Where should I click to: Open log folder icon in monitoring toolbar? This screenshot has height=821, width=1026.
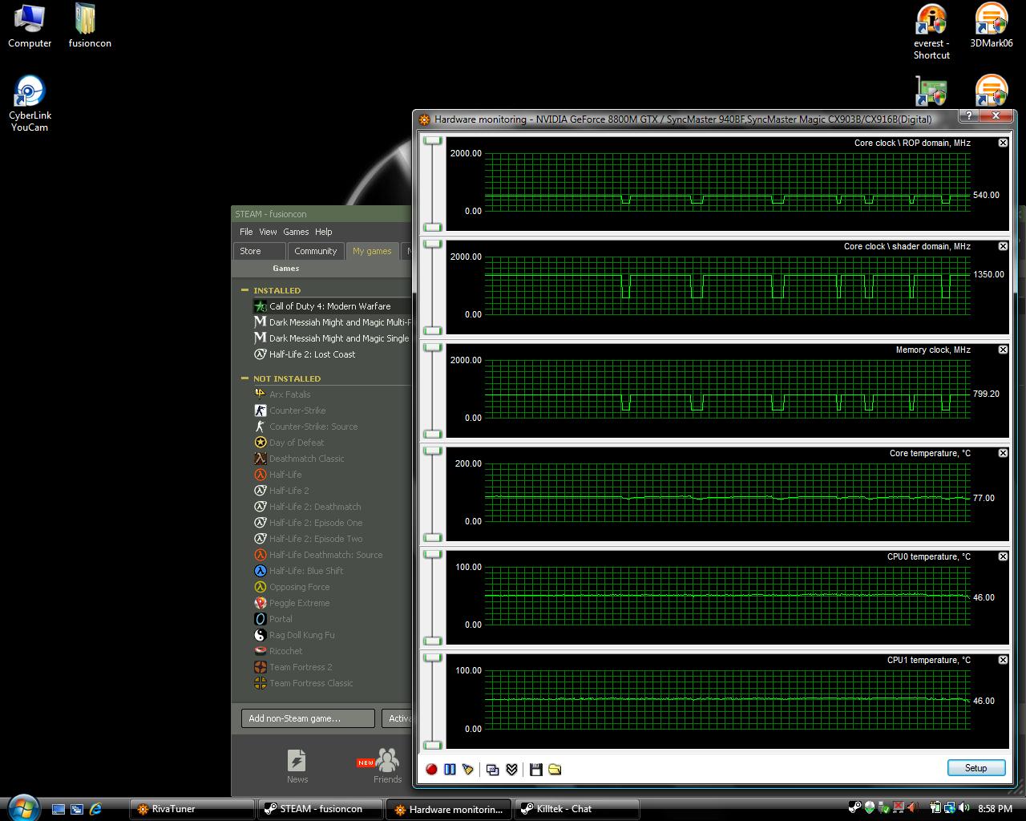click(555, 769)
